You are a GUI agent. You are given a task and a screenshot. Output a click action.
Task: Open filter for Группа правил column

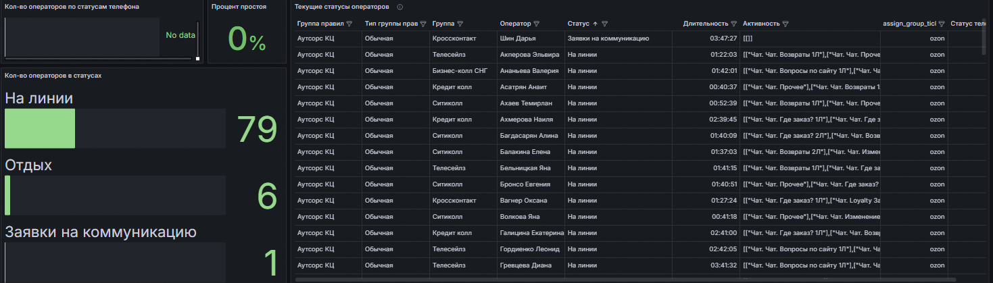tap(349, 24)
